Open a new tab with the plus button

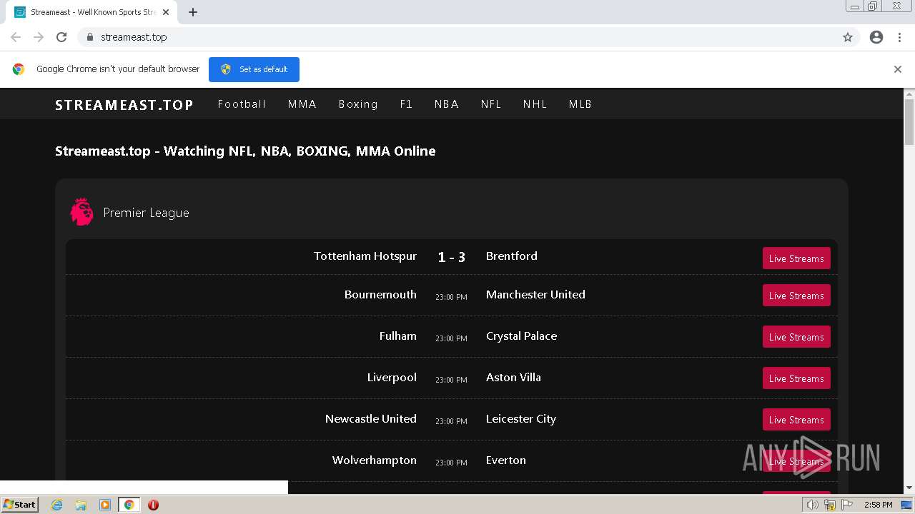coord(193,12)
